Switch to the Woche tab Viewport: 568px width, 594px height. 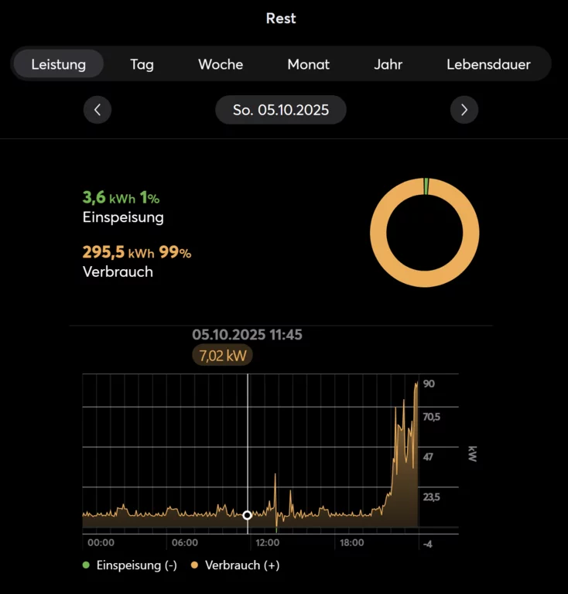click(x=221, y=64)
